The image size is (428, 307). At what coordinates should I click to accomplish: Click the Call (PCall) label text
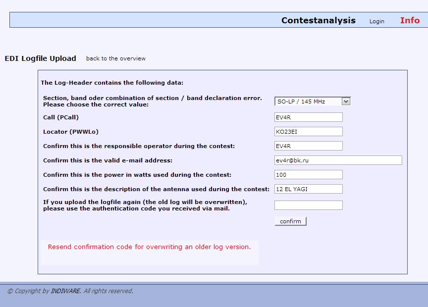pos(61,117)
